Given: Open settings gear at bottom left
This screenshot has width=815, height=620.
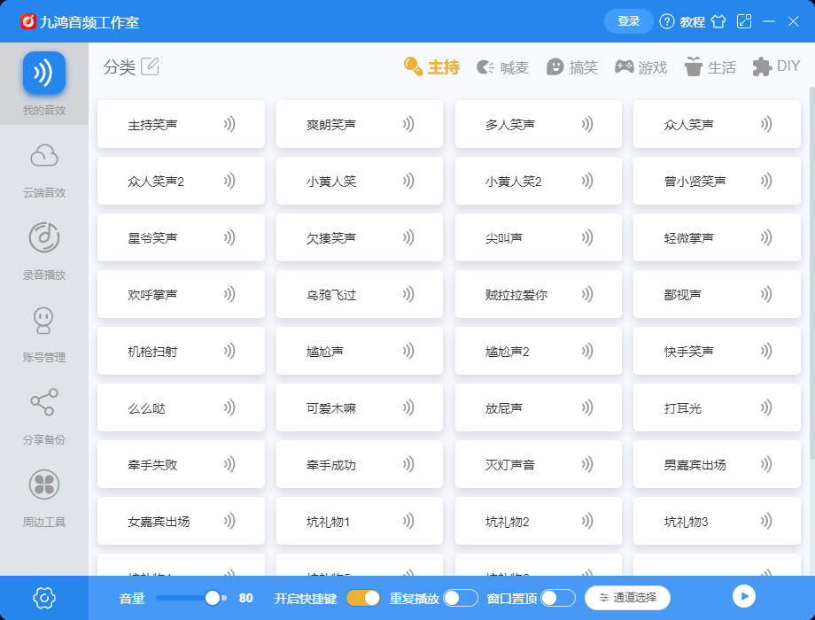Looking at the screenshot, I should click(44, 598).
